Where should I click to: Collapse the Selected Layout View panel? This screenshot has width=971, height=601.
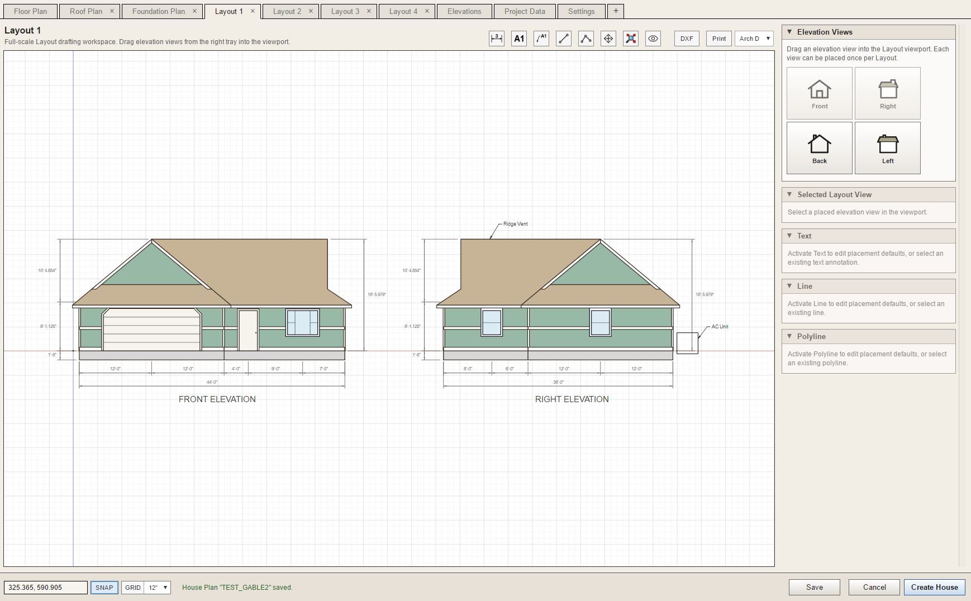coord(789,194)
